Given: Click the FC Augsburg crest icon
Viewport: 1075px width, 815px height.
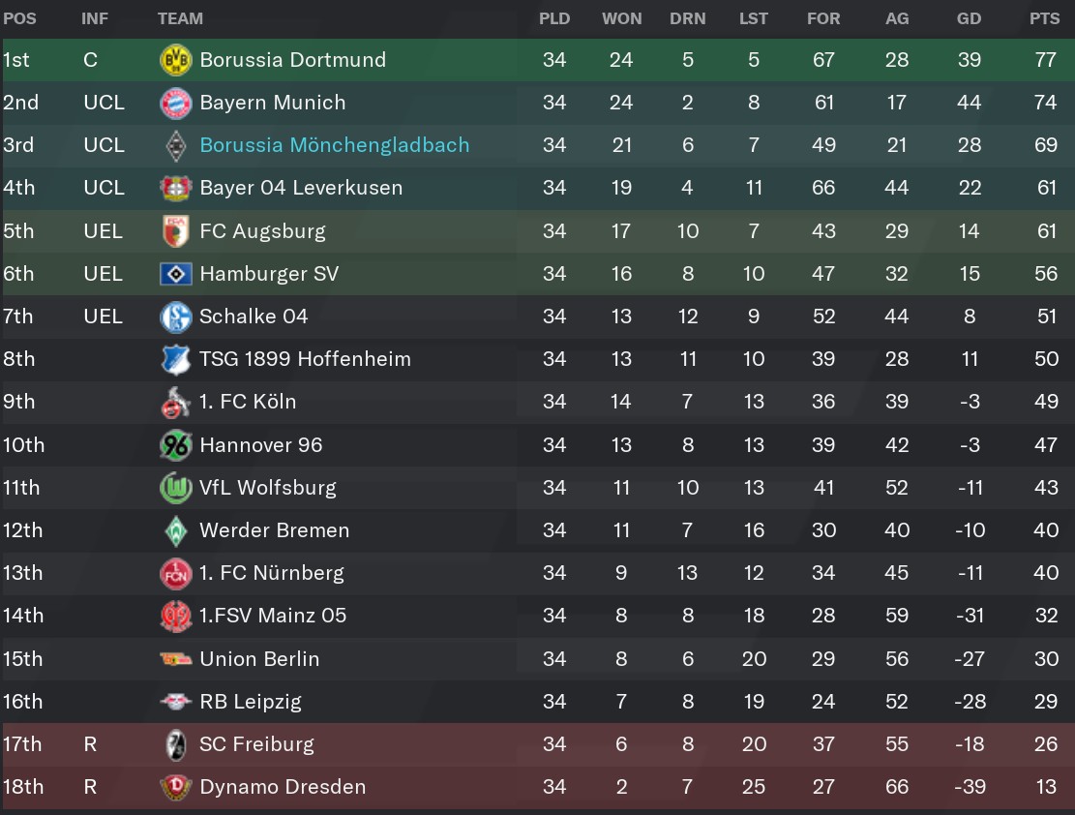Looking at the screenshot, I should click(175, 231).
